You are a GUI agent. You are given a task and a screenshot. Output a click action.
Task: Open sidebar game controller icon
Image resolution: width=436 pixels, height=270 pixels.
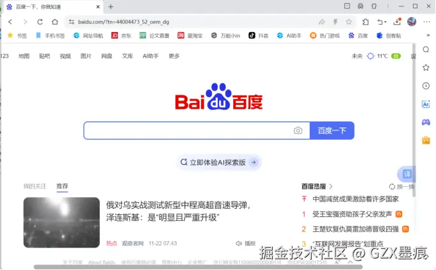tap(426, 122)
